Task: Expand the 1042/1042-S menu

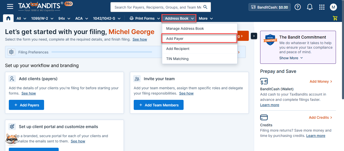Action: coord(107,18)
